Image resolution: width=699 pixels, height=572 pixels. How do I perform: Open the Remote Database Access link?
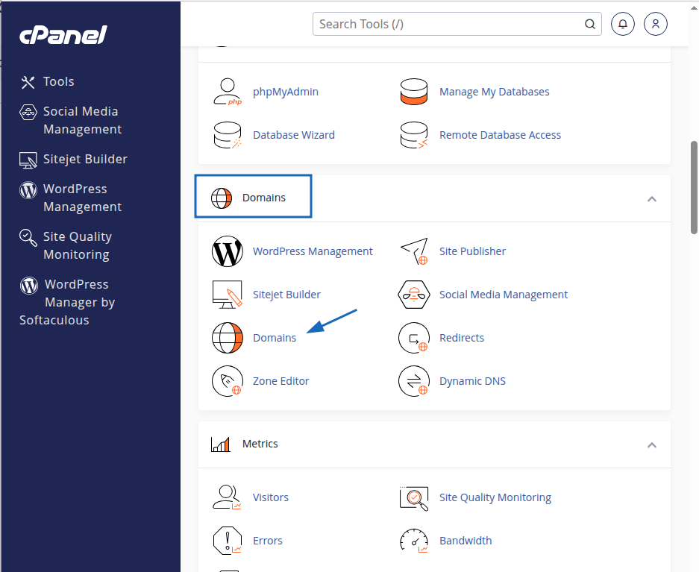pos(500,135)
